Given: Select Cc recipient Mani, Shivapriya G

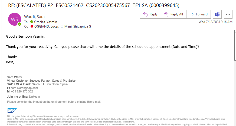Looking at the screenshot, I should (77, 26).
